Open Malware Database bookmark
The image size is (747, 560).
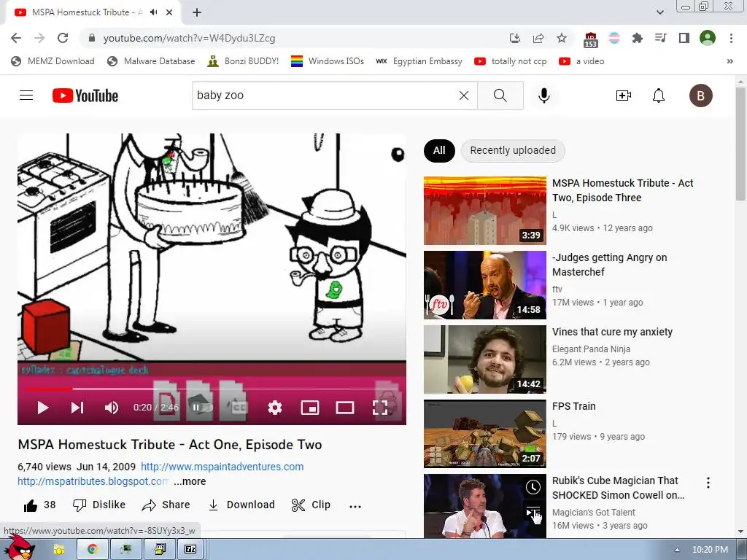[151, 61]
